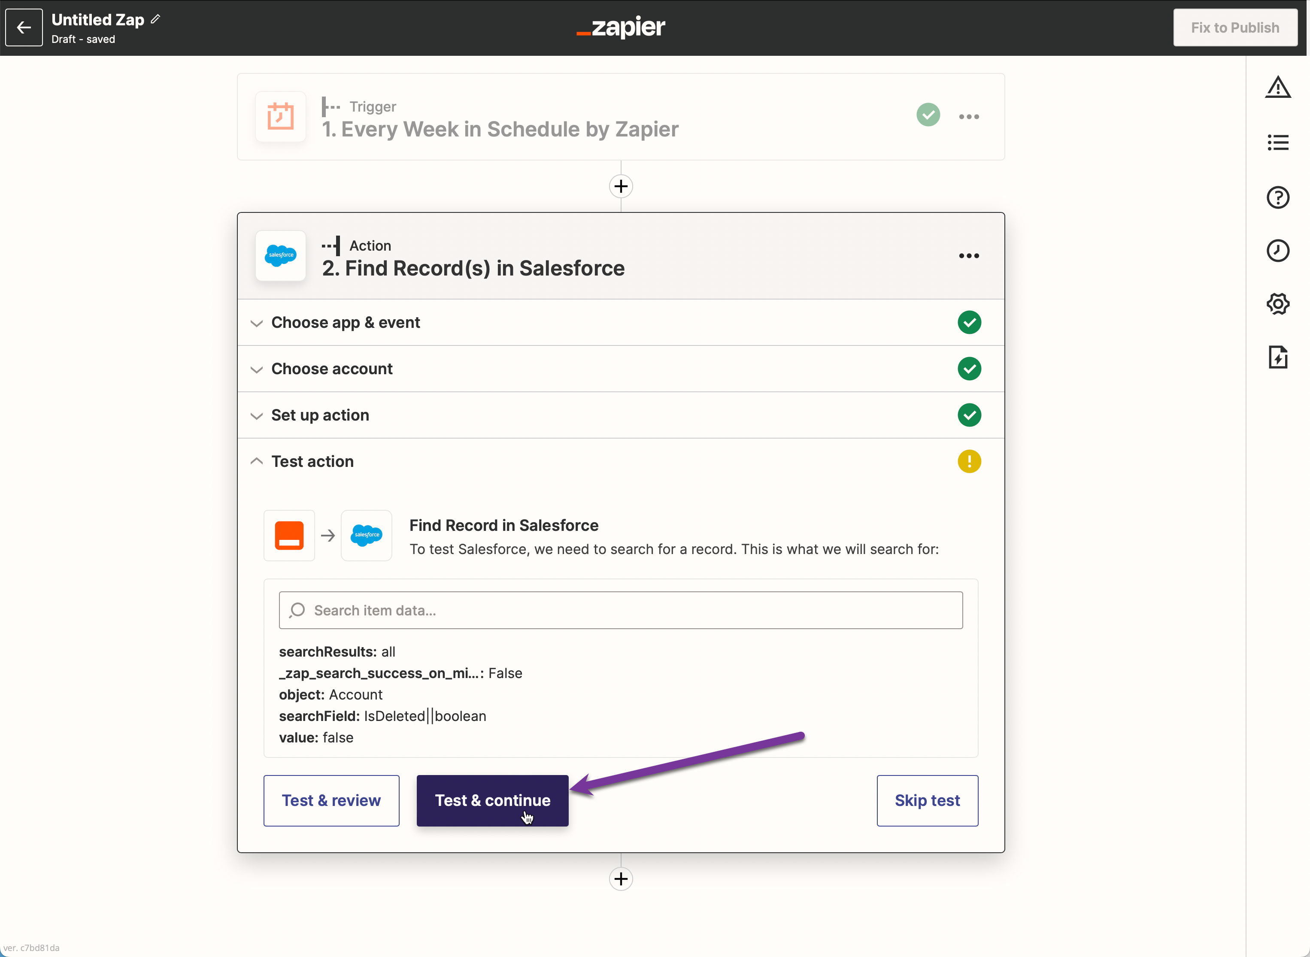Viewport: 1310px width, 957px height.
Task: Click the search magnifier icon
Action: (297, 610)
